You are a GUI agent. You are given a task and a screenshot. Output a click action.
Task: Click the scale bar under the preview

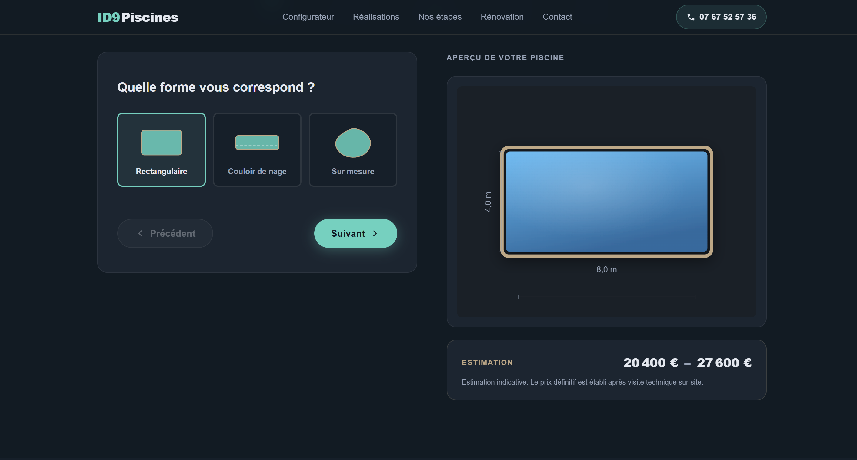coord(606,297)
